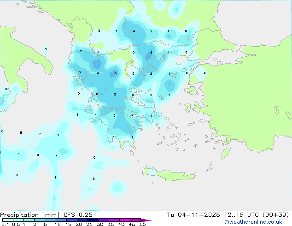Click the legend tick label '20'
Image resolution: width=292 pixels, height=226 pixels.
[79, 224]
